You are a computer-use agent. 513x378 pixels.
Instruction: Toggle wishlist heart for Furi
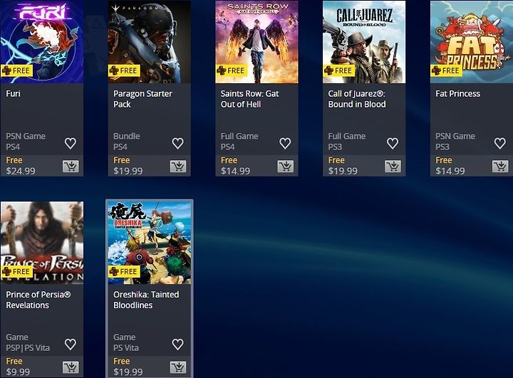tap(71, 143)
